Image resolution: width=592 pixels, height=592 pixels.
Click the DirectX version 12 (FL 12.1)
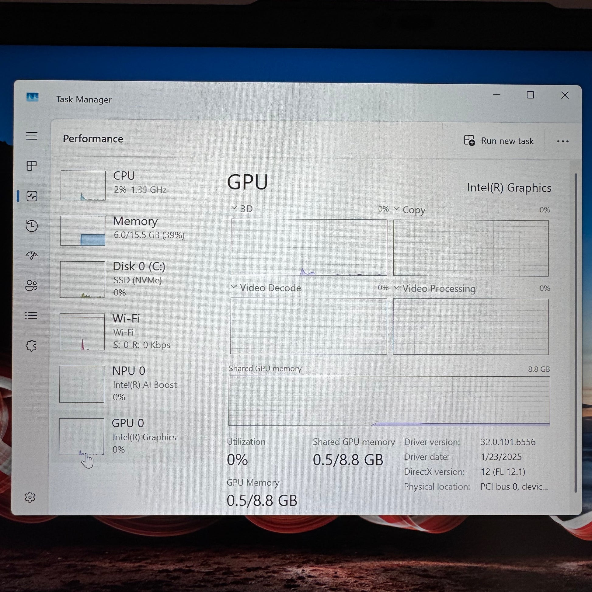coord(503,472)
